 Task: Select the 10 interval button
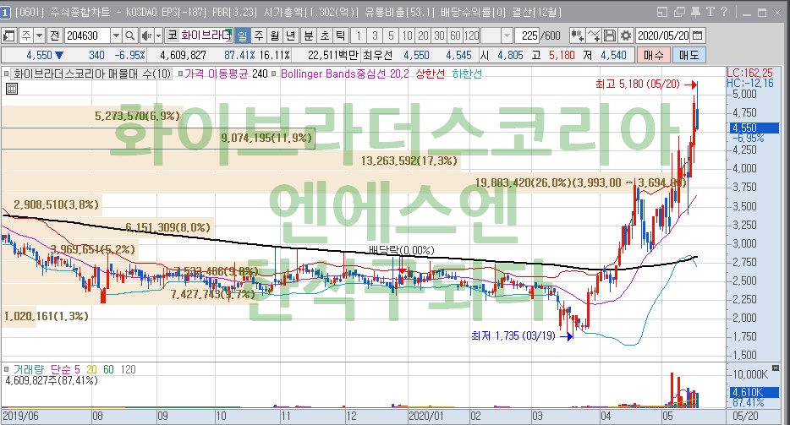pyautogui.click(x=407, y=35)
